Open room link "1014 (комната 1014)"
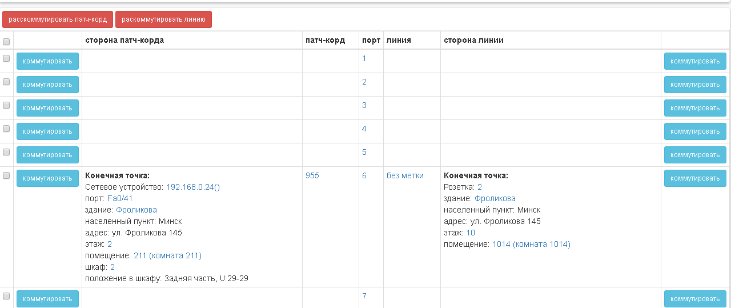Image resolution: width=731 pixels, height=308 pixels. tap(531, 244)
